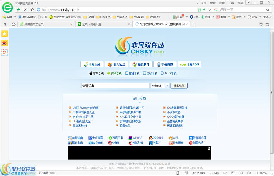
Task: Open 网址大全 bookmark
Action: click(x=57, y=17)
